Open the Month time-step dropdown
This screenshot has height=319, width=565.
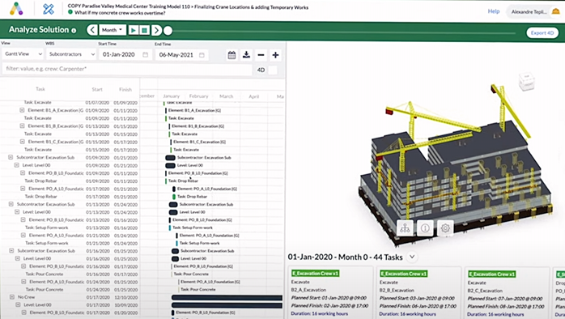coord(113,30)
